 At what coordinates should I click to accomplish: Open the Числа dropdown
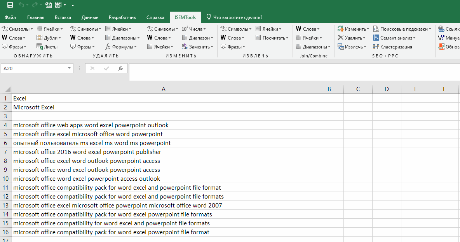[x=193, y=29]
